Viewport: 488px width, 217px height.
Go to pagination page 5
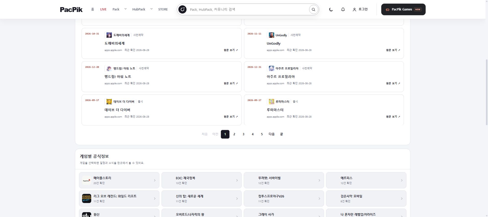pyautogui.click(x=262, y=134)
